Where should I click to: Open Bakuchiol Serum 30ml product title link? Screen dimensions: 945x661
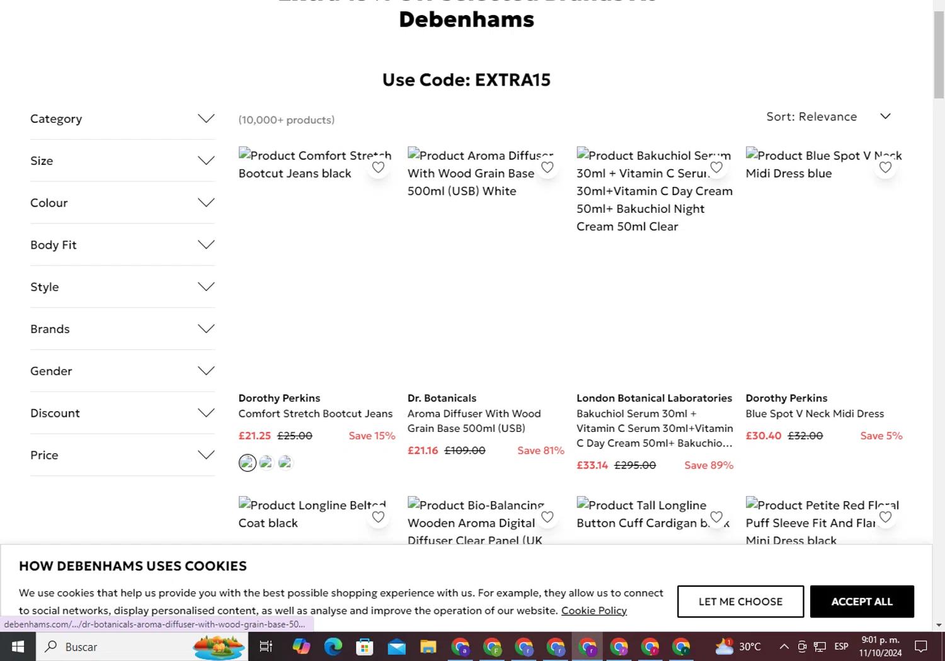tap(655, 428)
